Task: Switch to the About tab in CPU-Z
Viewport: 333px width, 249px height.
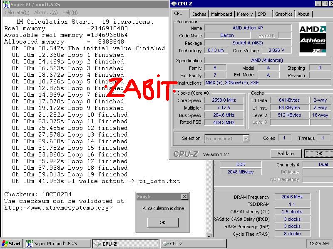Action: click(x=303, y=14)
